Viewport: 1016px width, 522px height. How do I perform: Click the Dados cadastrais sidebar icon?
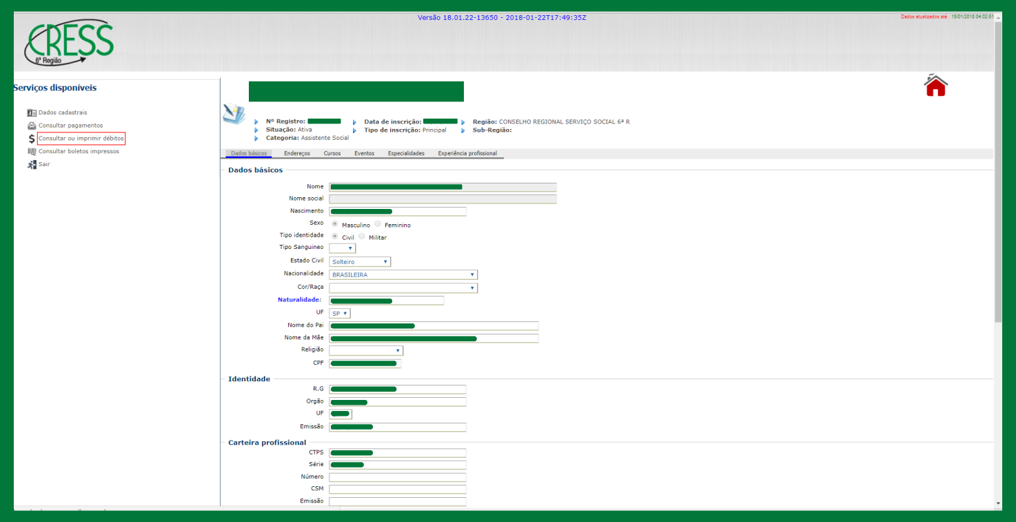point(32,112)
